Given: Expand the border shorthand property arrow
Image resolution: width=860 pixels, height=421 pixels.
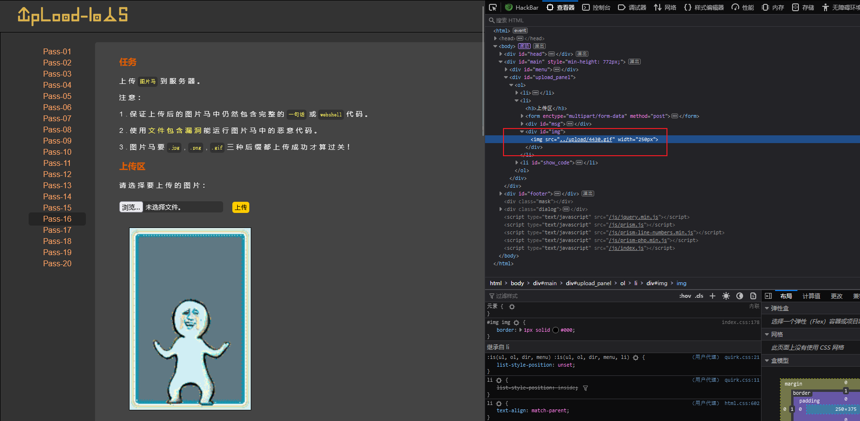Looking at the screenshot, I should click(x=520, y=330).
